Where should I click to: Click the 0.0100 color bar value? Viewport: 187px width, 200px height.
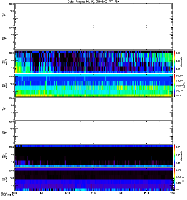[x=179, y=85]
